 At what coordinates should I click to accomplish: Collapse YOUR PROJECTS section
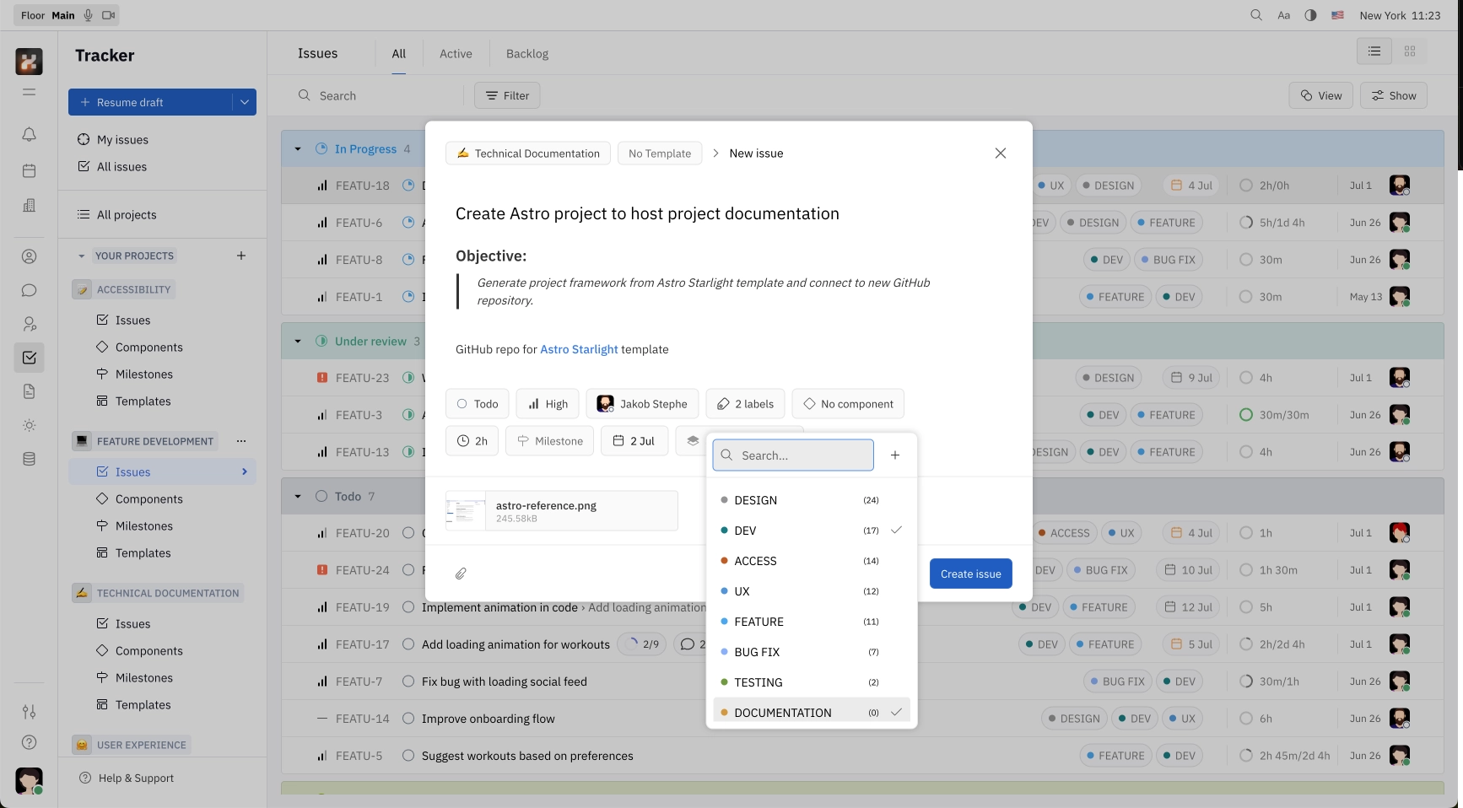82,256
